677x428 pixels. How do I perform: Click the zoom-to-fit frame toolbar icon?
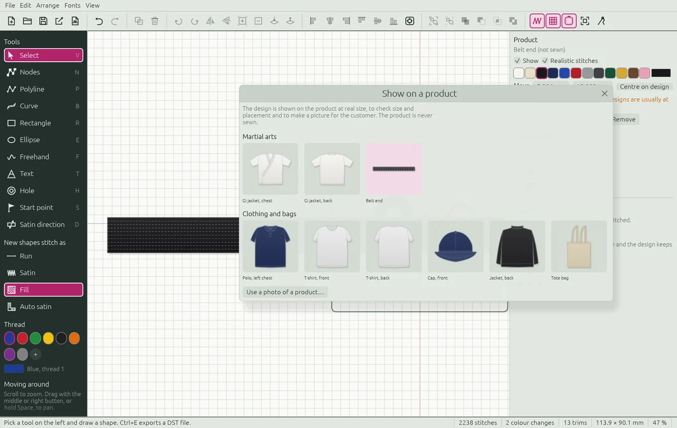[585, 21]
